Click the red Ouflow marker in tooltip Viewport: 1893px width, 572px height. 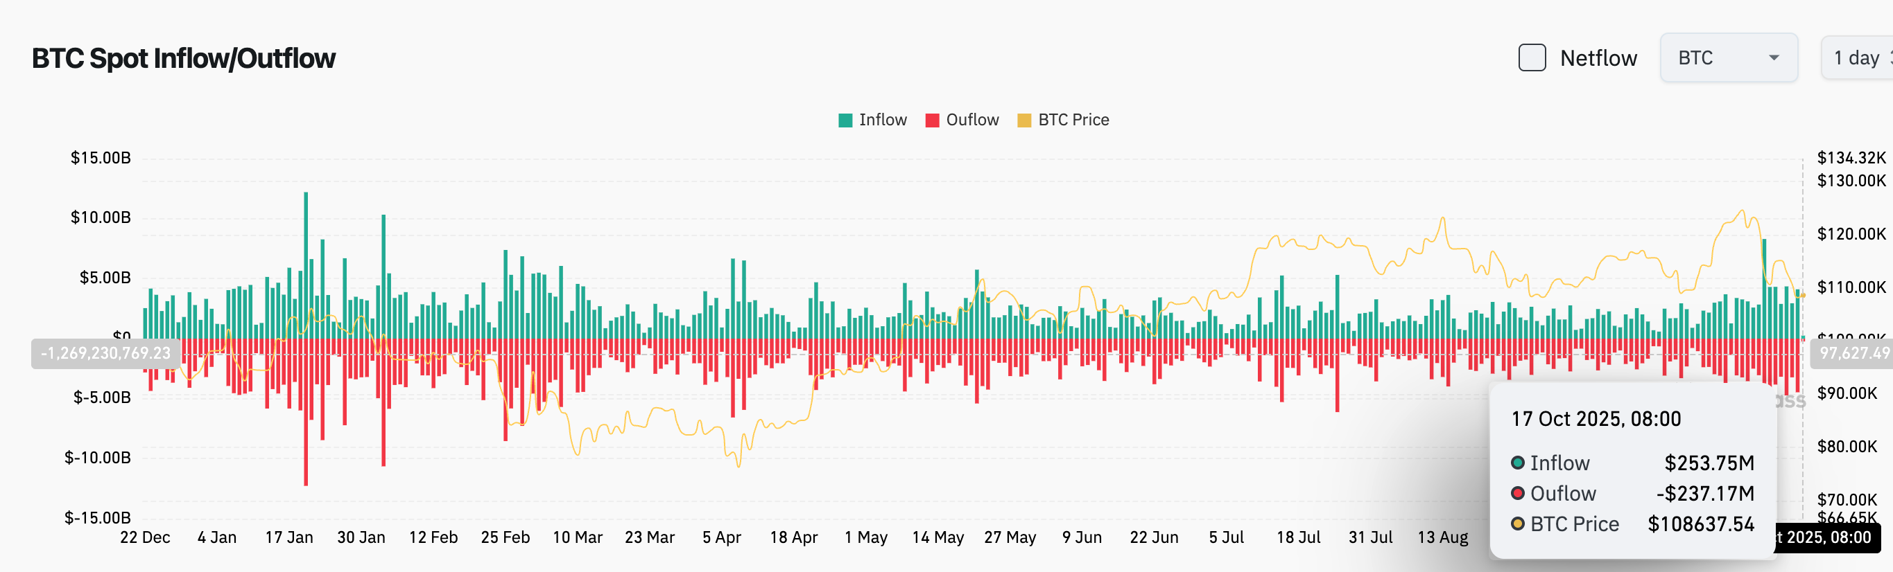1517,492
